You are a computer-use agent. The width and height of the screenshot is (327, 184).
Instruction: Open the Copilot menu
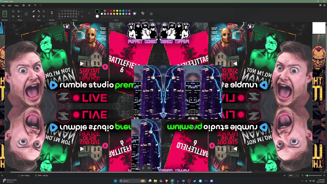(143, 13)
